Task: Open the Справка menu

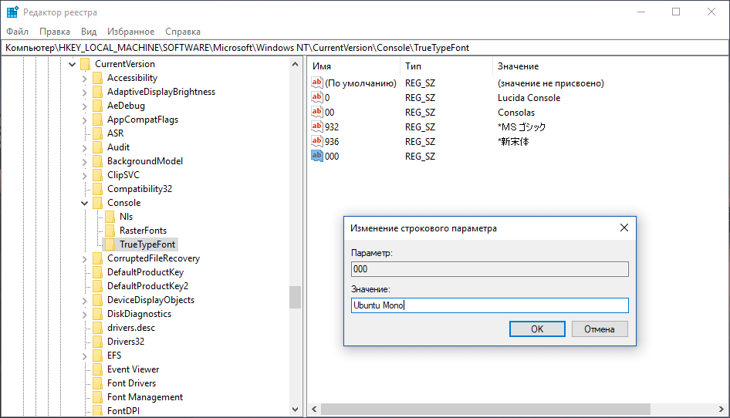Action: click(183, 32)
